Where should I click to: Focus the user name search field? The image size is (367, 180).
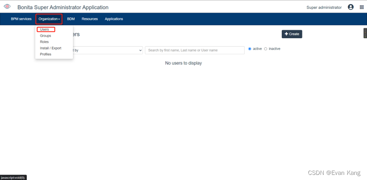(x=195, y=51)
